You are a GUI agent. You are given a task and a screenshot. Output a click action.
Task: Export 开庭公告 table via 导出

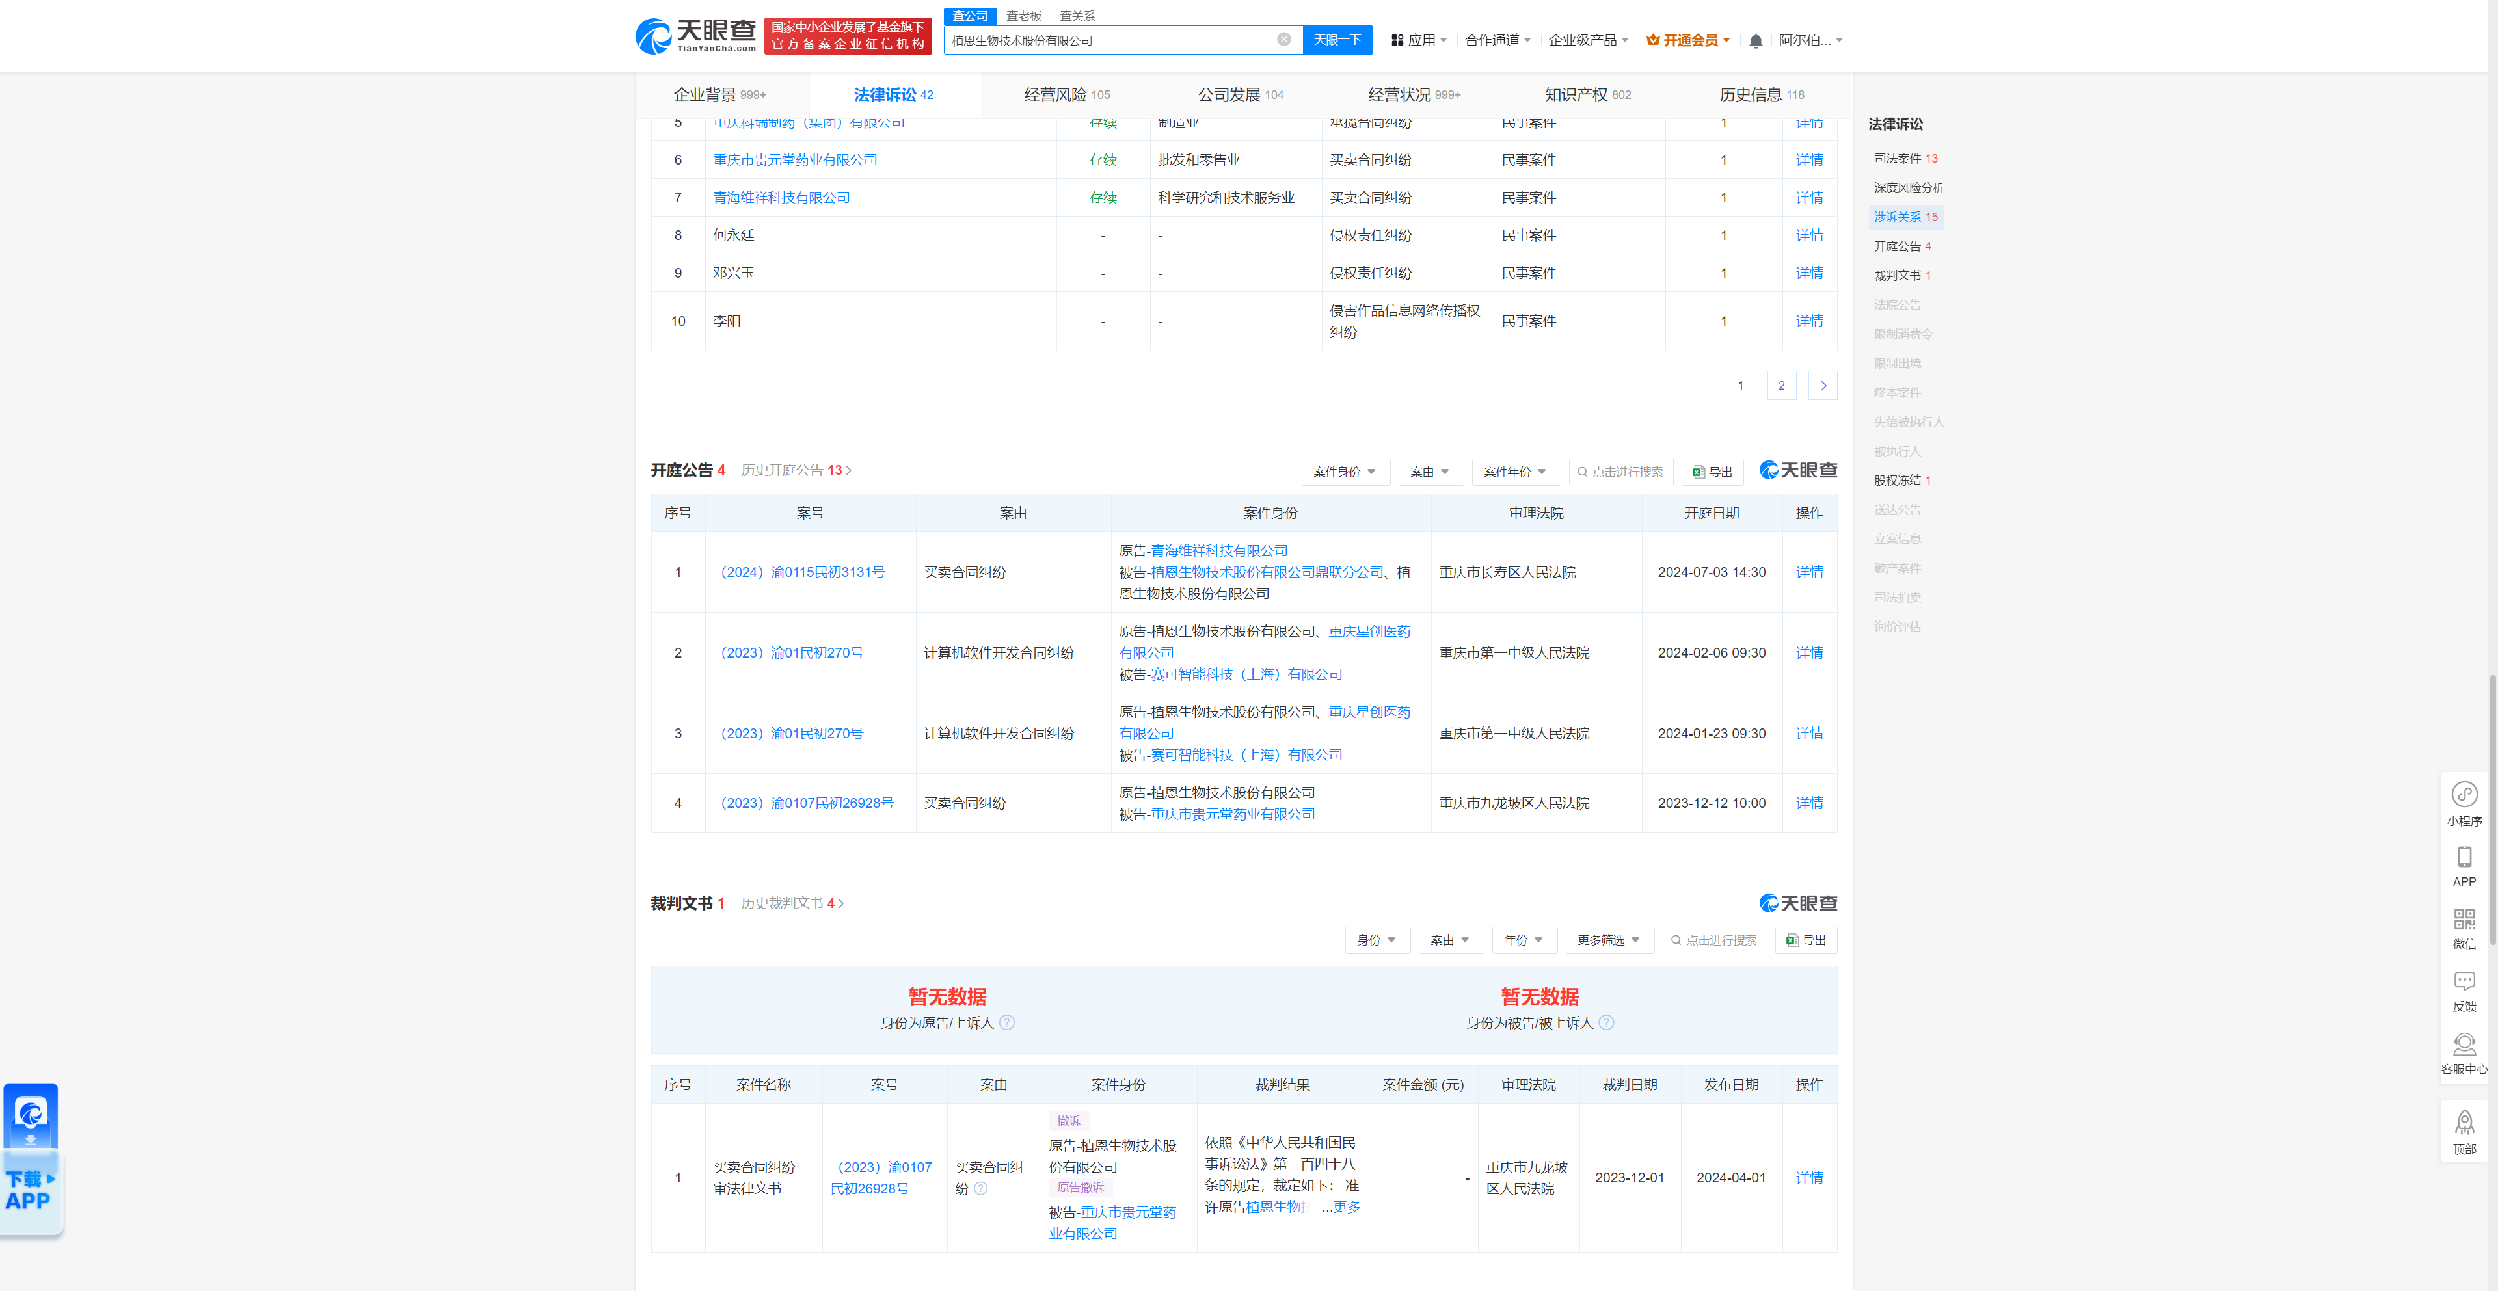(1713, 472)
